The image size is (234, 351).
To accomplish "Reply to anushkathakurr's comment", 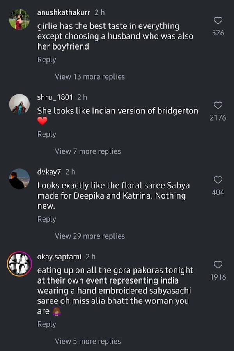I will coord(46,60).
